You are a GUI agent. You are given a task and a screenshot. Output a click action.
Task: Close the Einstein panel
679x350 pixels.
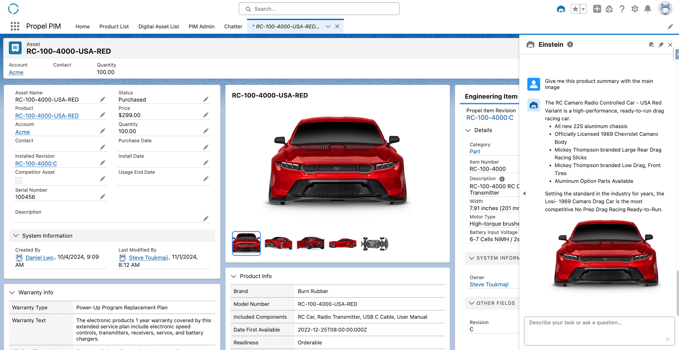670,45
